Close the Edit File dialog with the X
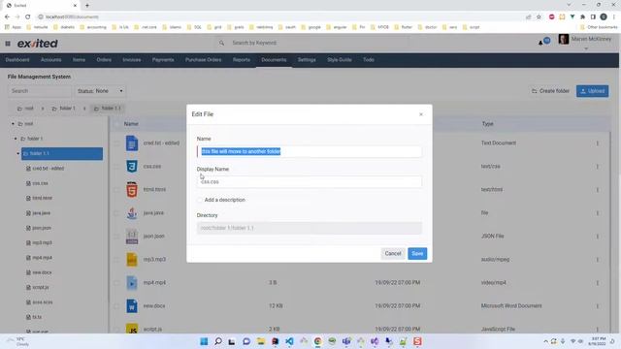621x349 pixels. 421,114
